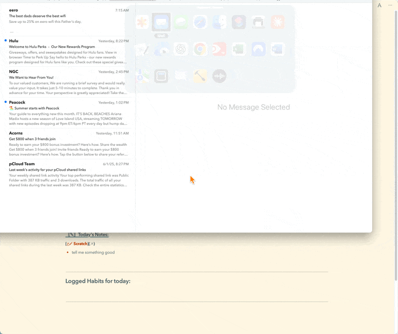Choose the orange starburst app in the switcher
This screenshot has height=334, width=398.
pyautogui.click(x=278, y=22)
